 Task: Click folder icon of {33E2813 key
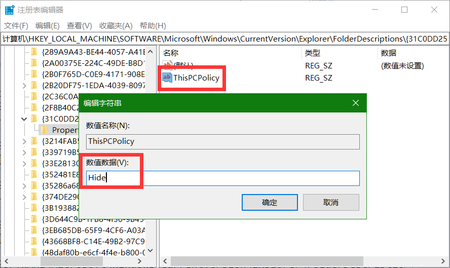[x=34, y=163]
